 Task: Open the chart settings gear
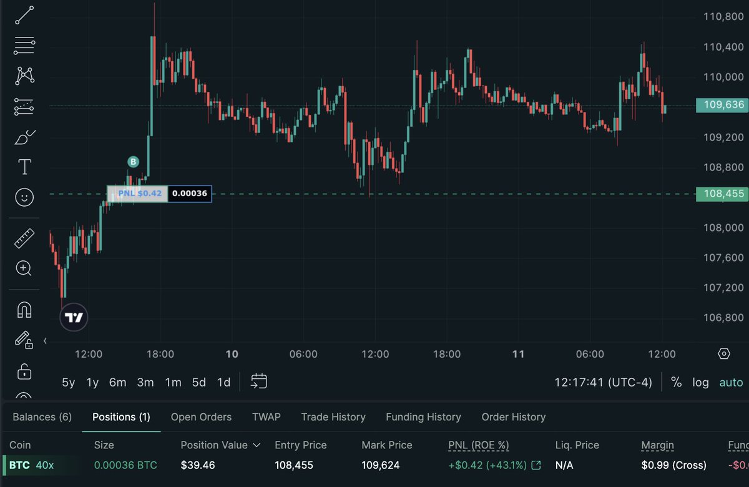point(723,353)
